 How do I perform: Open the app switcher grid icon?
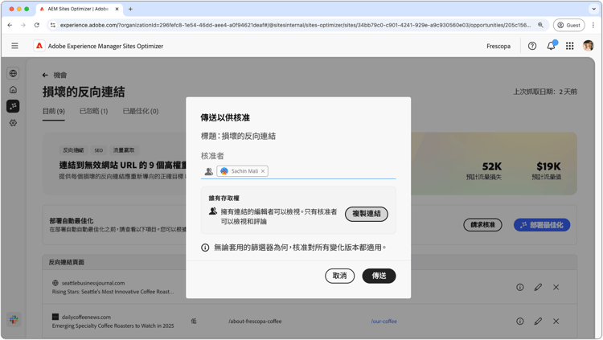[570, 46]
